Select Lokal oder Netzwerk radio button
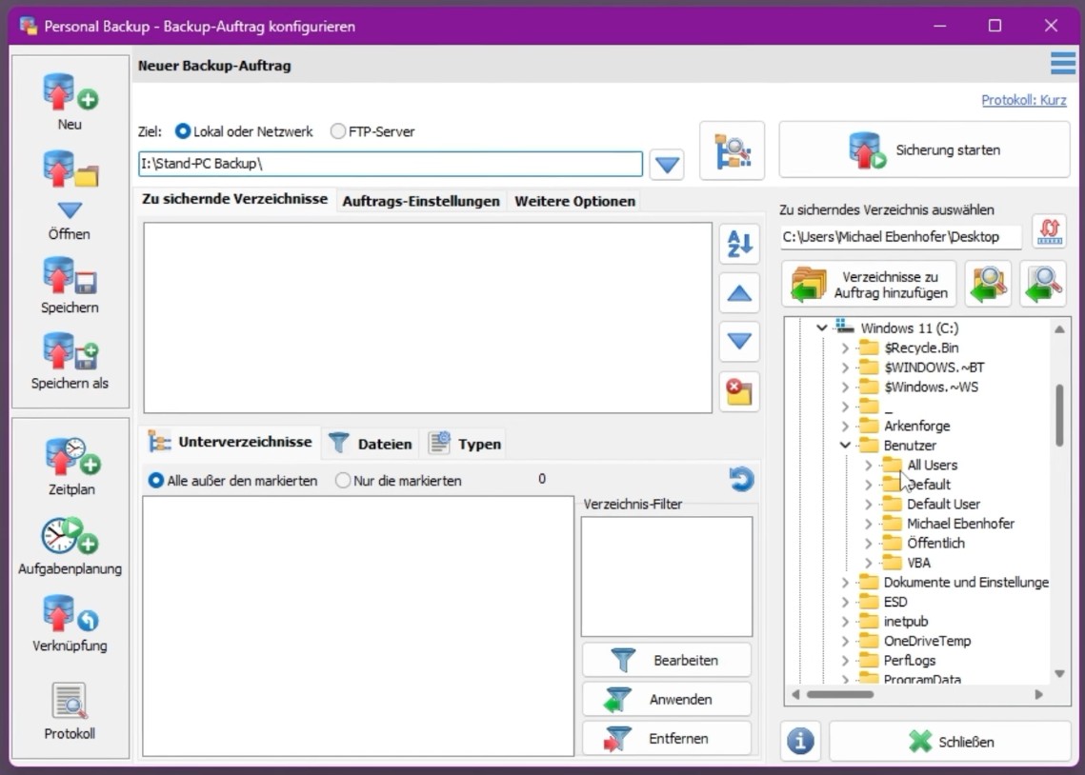1085x775 pixels. pos(183,132)
